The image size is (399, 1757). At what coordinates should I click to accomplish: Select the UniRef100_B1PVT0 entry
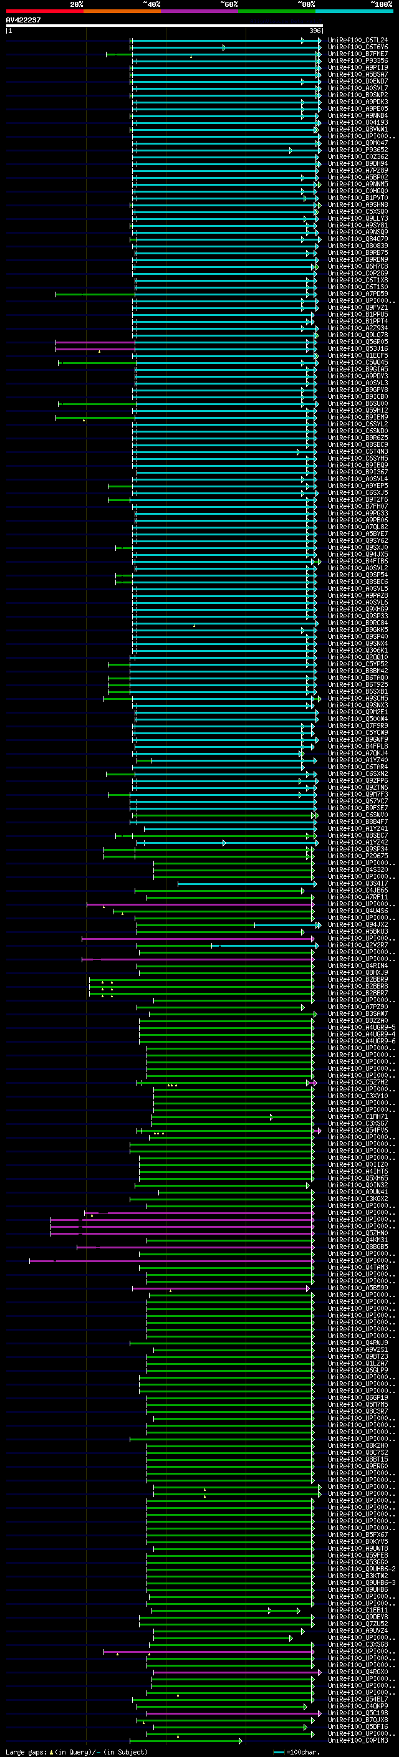coord(357,198)
